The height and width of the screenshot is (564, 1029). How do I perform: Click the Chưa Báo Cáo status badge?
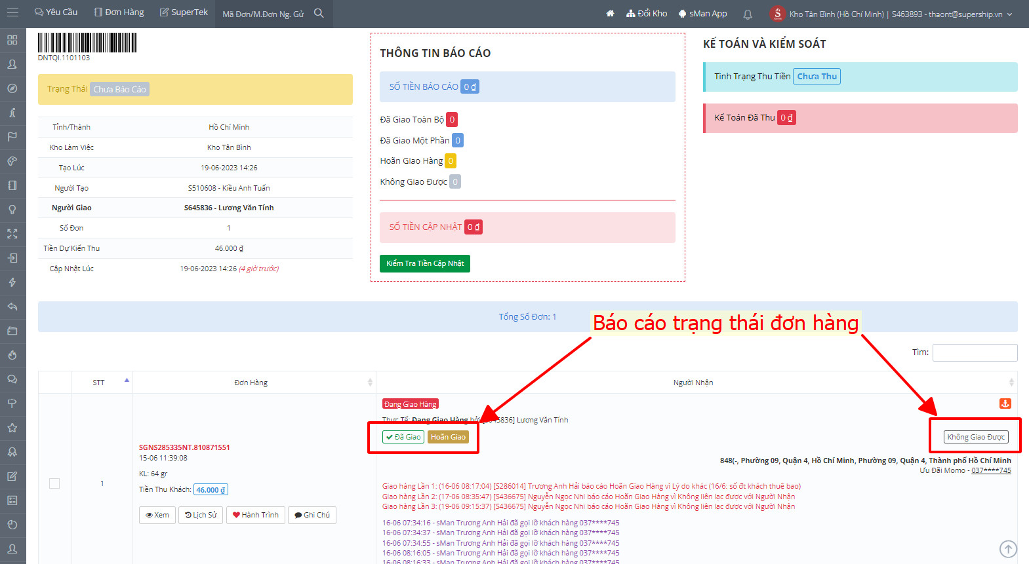[119, 89]
